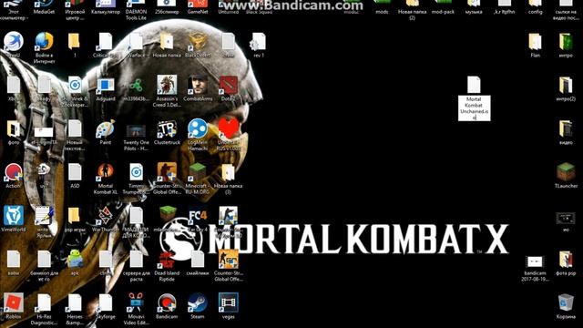Open the Новая папка (3) folder
Viewport: 583px width, 328px height.
[229, 172]
